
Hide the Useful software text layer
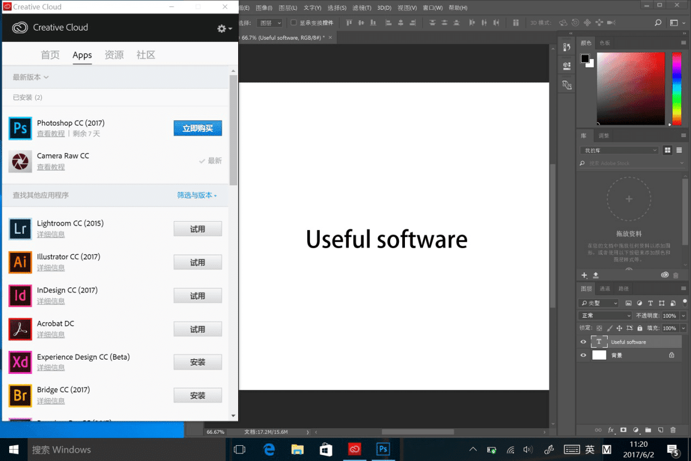click(583, 342)
